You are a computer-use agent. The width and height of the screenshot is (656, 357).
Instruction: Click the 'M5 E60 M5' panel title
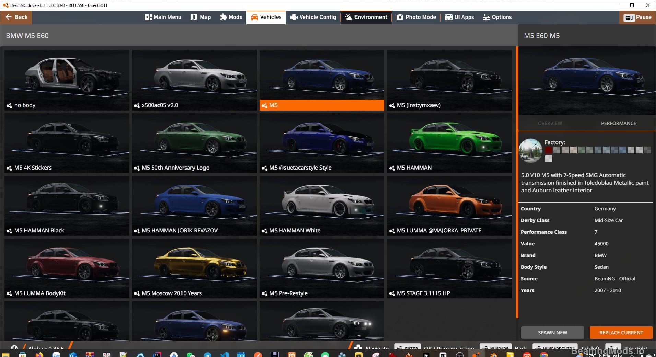(x=541, y=36)
